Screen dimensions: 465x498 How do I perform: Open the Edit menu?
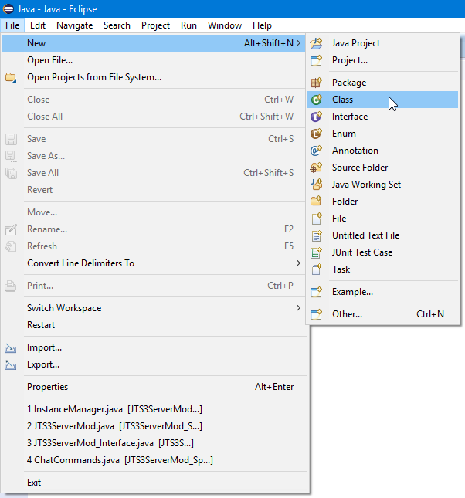point(38,25)
